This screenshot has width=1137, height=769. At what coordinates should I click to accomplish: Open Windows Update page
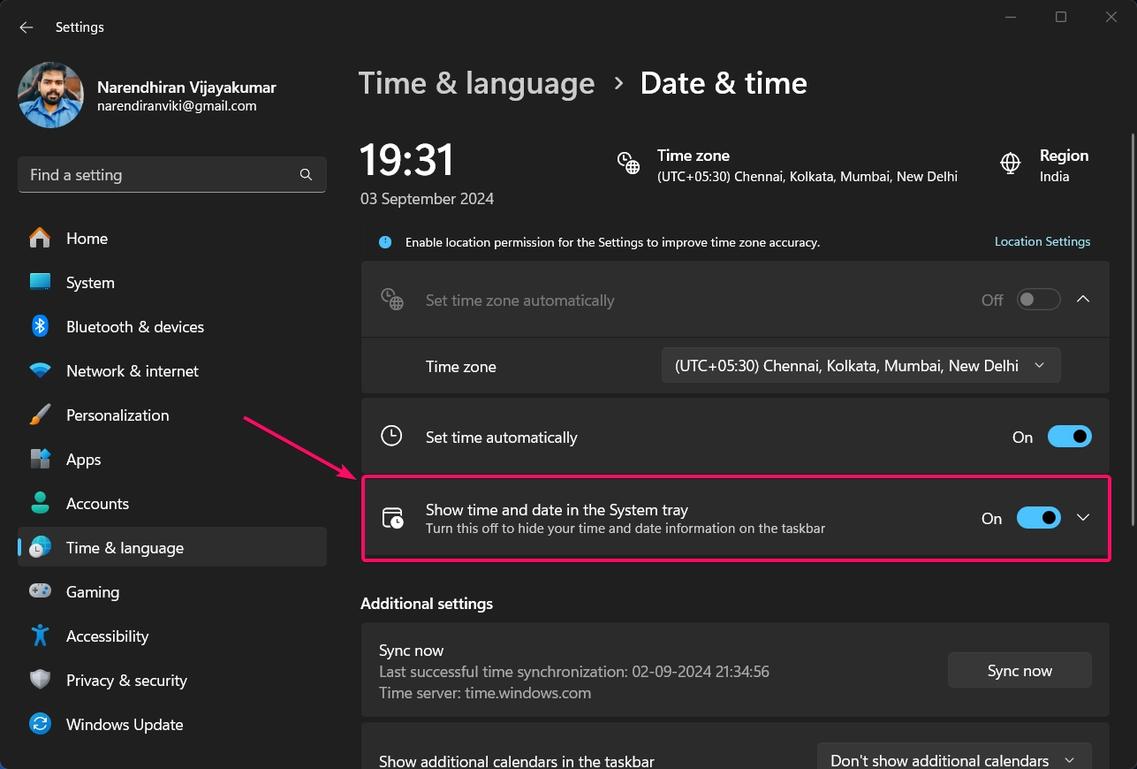tap(172, 725)
